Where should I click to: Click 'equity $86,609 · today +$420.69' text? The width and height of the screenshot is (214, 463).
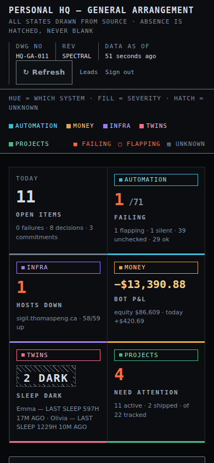(x=149, y=317)
